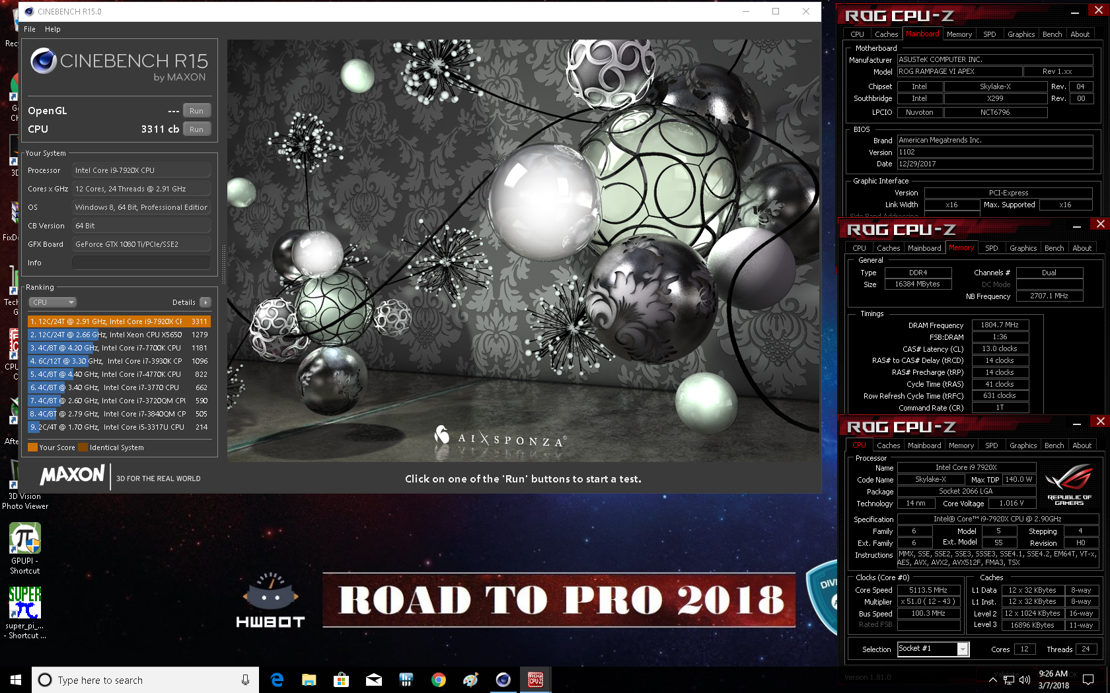Image resolution: width=1110 pixels, height=693 pixels.
Task: Switch to ROG CPU-Z in the taskbar
Action: (536, 680)
